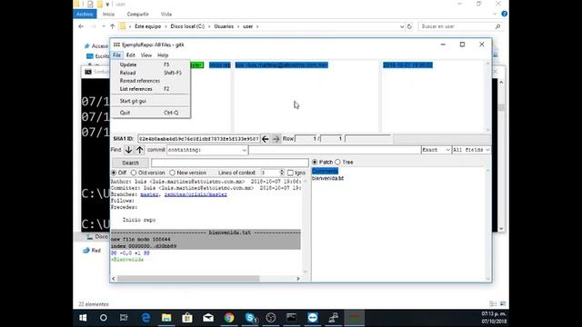Follow the master branch link
Screen dimensions: 582x327
click(149, 194)
